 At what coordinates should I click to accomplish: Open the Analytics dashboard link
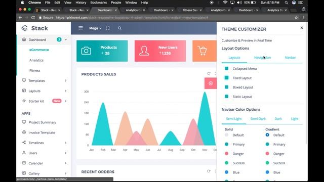36,60
